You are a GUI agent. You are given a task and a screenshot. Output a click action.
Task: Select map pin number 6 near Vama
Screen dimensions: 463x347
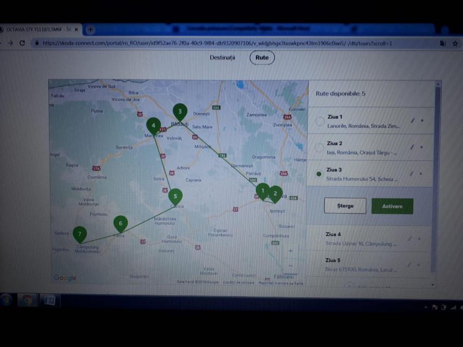point(120,223)
